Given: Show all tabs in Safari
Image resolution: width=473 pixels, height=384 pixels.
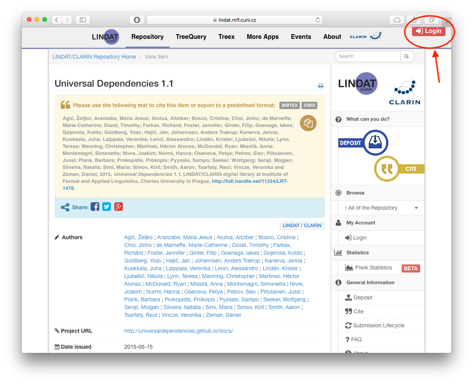Looking at the screenshot, I should [431, 20].
